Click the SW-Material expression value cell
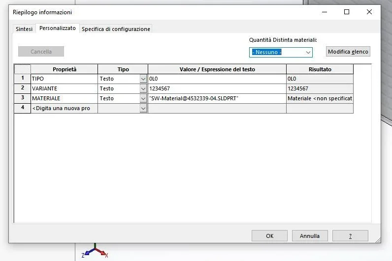This screenshot has width=392, height=261. (x=217, y=99)
